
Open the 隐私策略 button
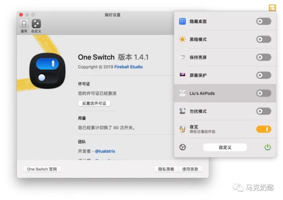click(166, 169)
